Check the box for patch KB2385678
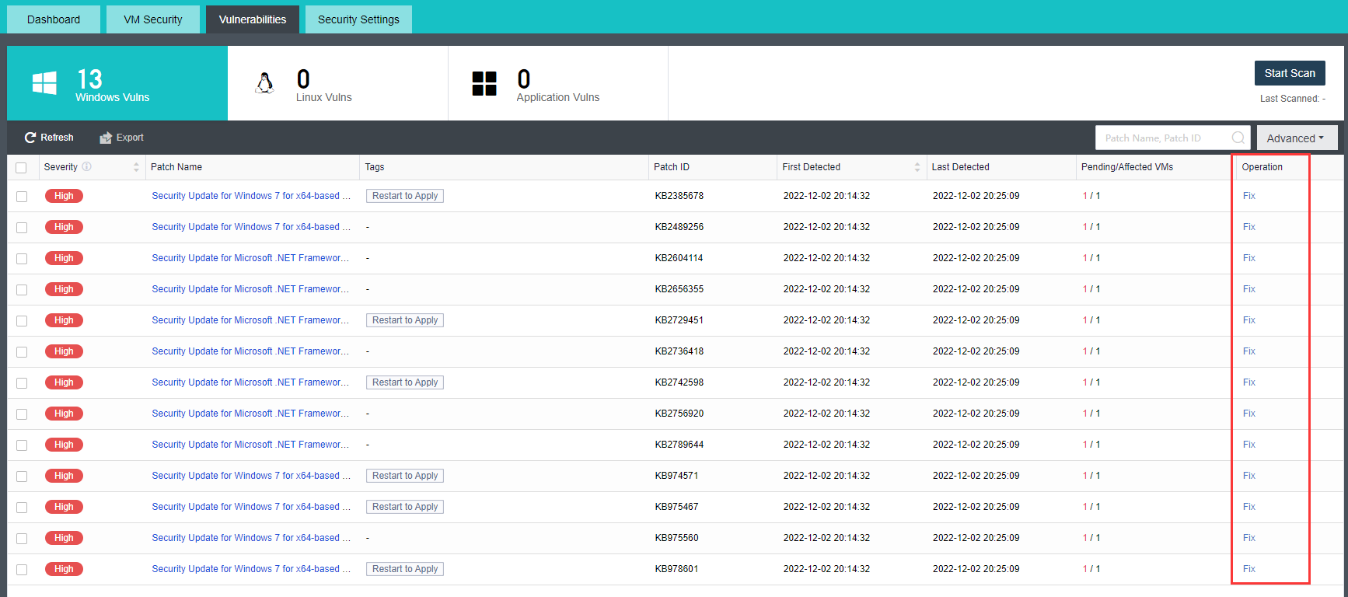The image size is (1348, 597). pyautogui.click(x=22, y=197)
